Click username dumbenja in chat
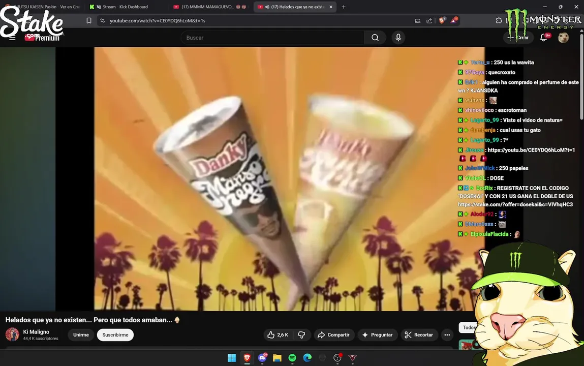This screenshot has height=366, width=584. tap(483, 130)
